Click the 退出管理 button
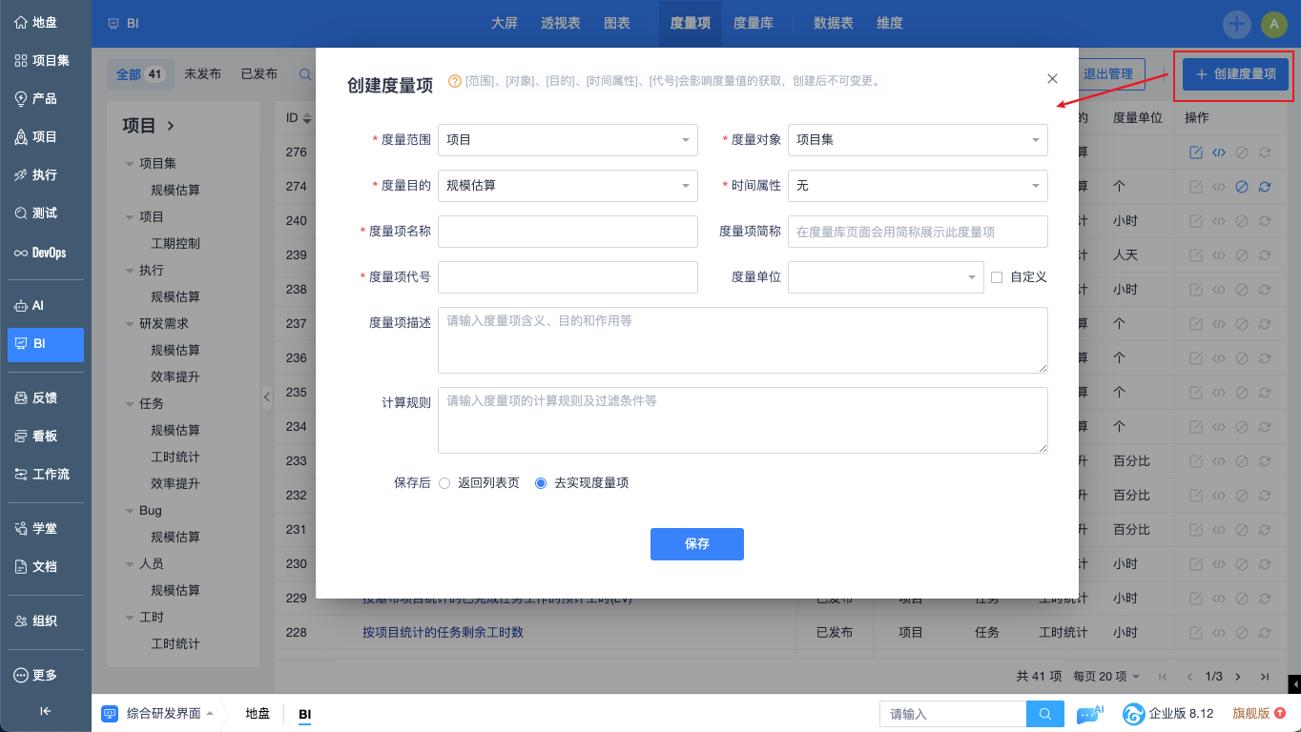1301x732 pixels. point(1107,73)
